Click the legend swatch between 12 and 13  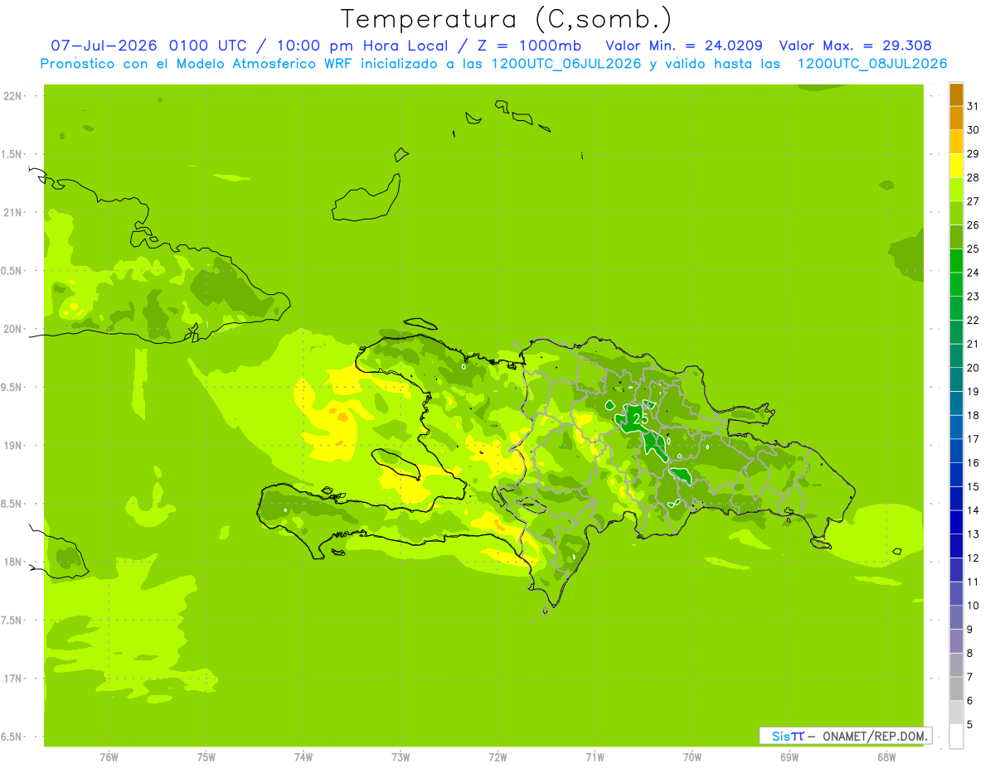click(x=956, y=545)
